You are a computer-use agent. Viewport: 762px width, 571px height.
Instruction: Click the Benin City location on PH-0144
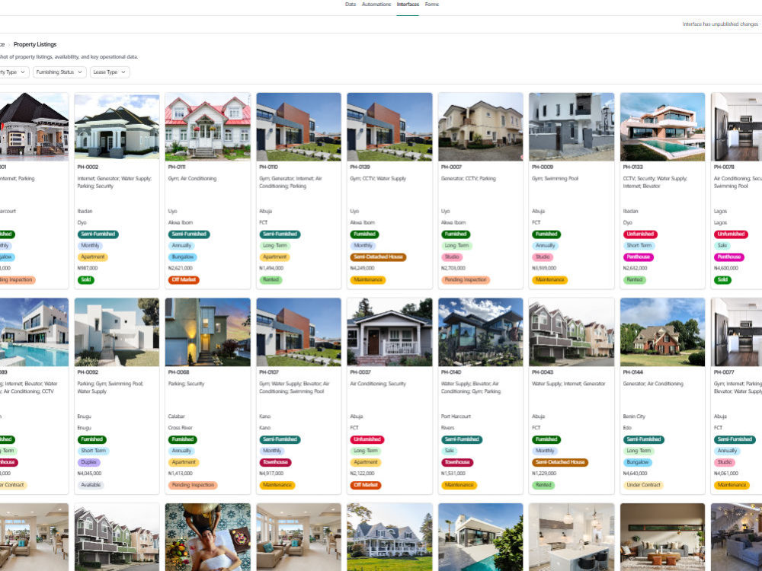[634, 416]
